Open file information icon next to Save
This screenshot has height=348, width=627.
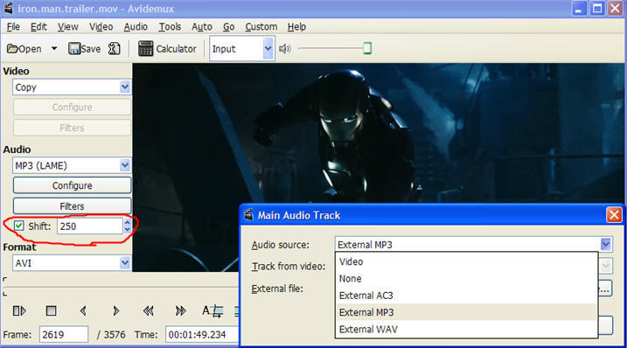pyautogui.click(x=114, y=49)
